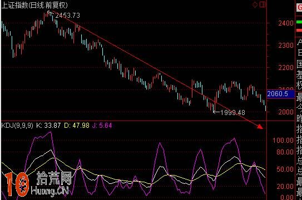302x200 pixels.
Task: Click the high price label 2453.73
Action: (68, 16)
